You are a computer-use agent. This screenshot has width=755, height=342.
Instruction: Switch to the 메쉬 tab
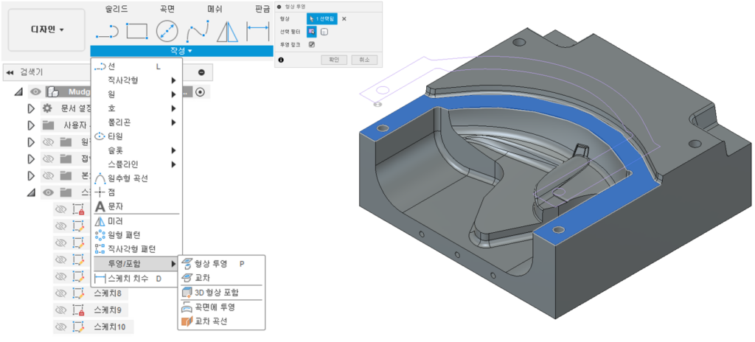pyautogui.click(x=215, y=8)
